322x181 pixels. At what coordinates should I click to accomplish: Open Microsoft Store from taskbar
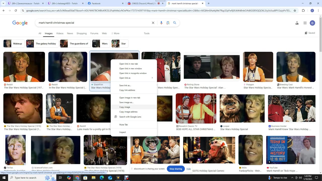(x=85, y=178)
